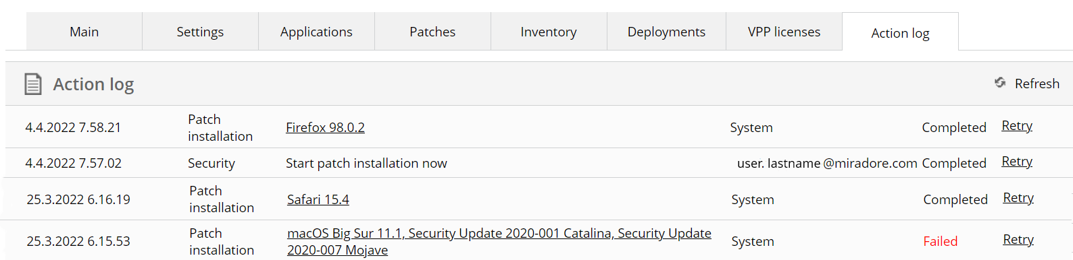This screenshot has height=260, width=1073.
Task: Click the Action log panel heading
Action: tap(93, 84)
